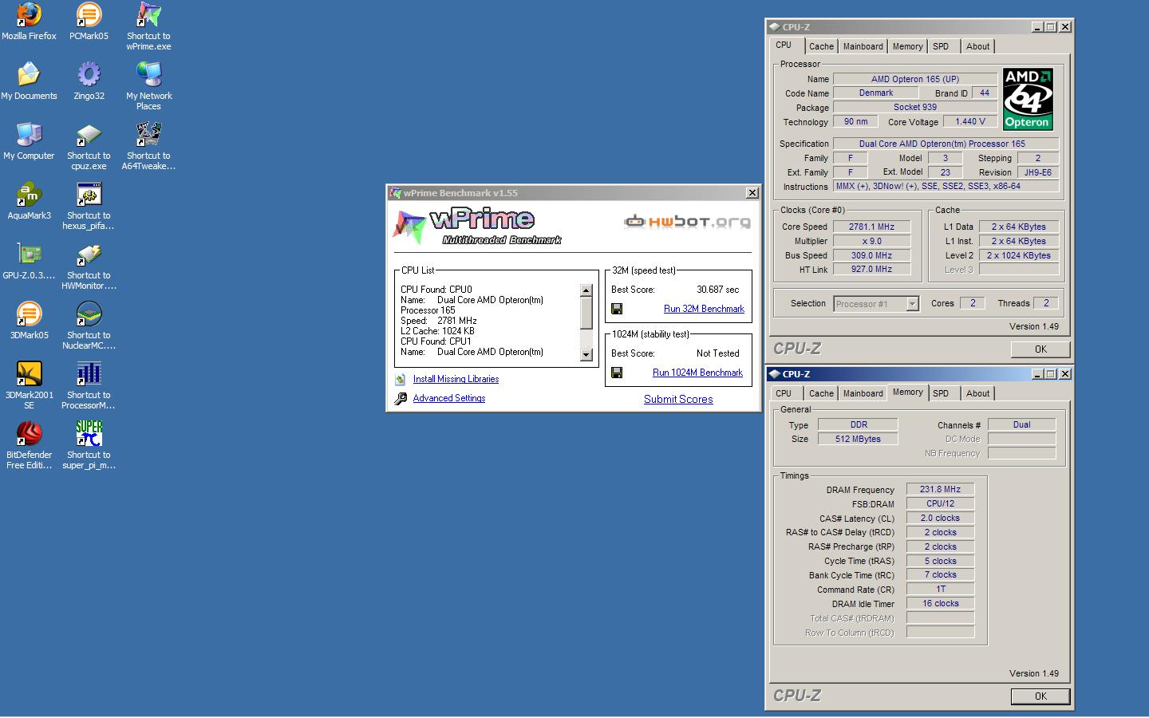Screen dimensions: 1149x718
Task: Click the Command Rate 1T value
Action: [x=940, y=590]
